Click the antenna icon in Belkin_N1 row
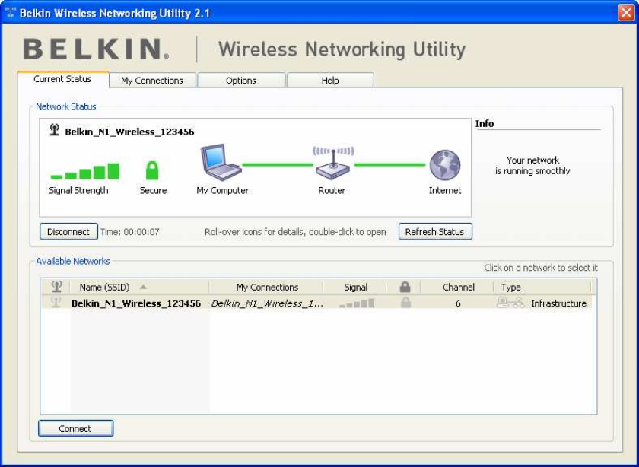639x467 pixels. pyautogui.click(x=56, y=303)
